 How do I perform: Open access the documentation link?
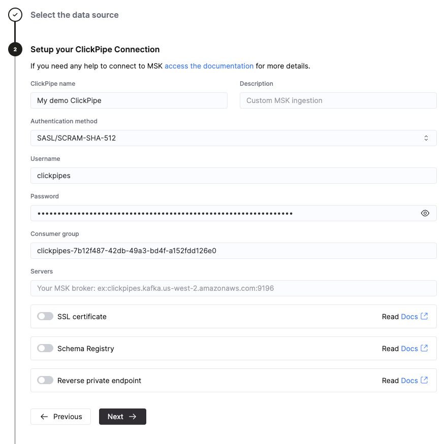coord(209,66)
